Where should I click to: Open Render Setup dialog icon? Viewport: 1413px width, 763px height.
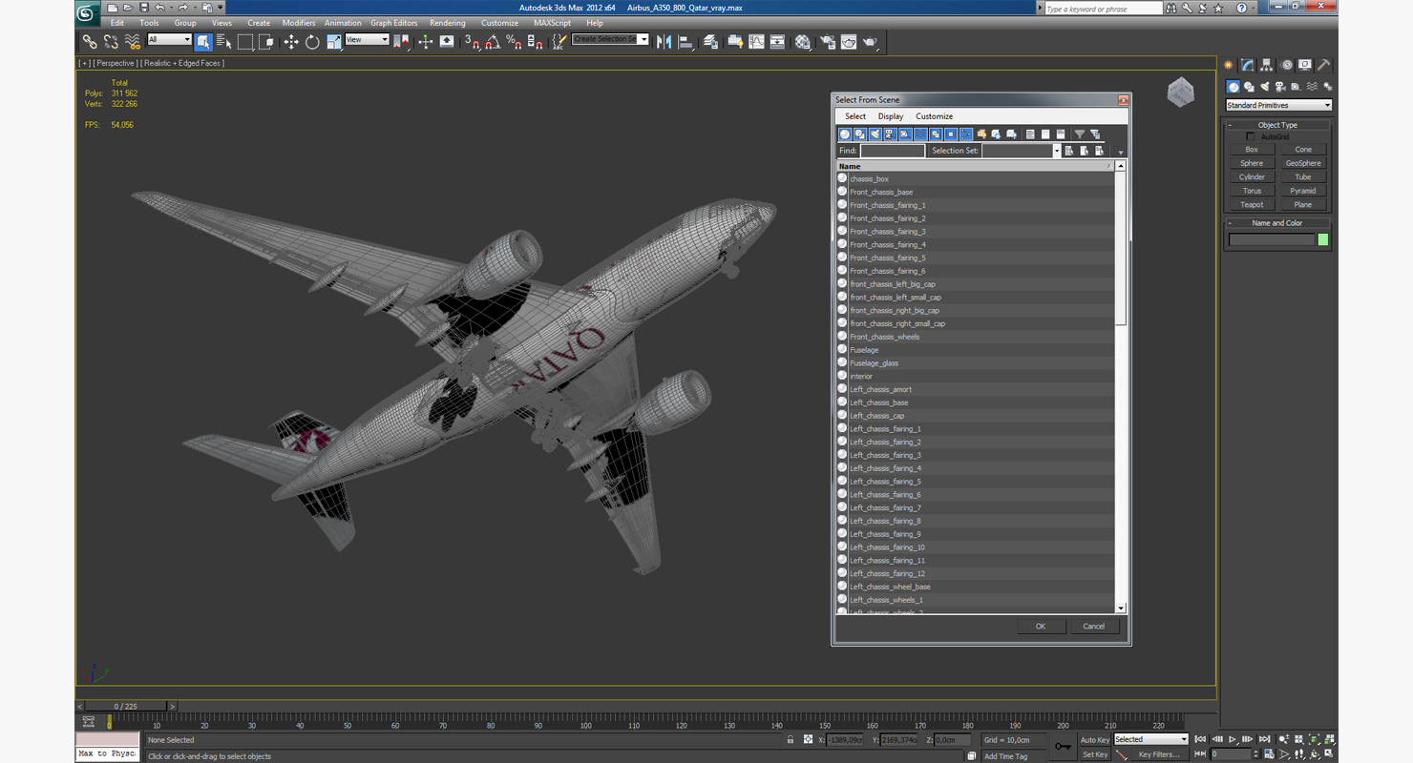pyautogui.click(x=827, y=41)
